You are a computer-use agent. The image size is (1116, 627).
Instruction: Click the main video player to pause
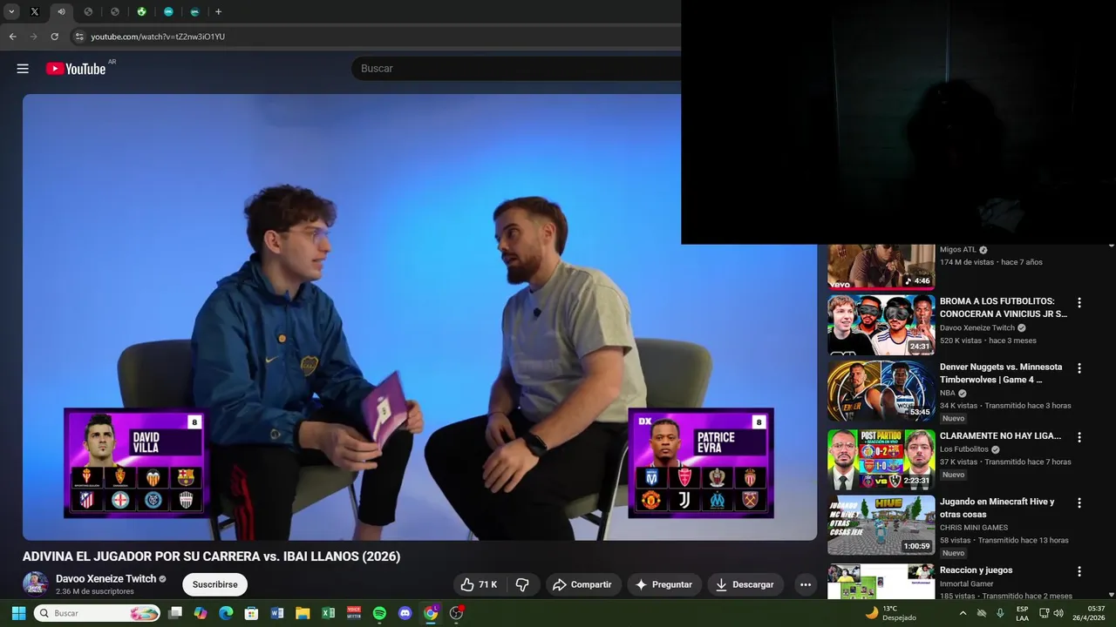coord(419,317)
